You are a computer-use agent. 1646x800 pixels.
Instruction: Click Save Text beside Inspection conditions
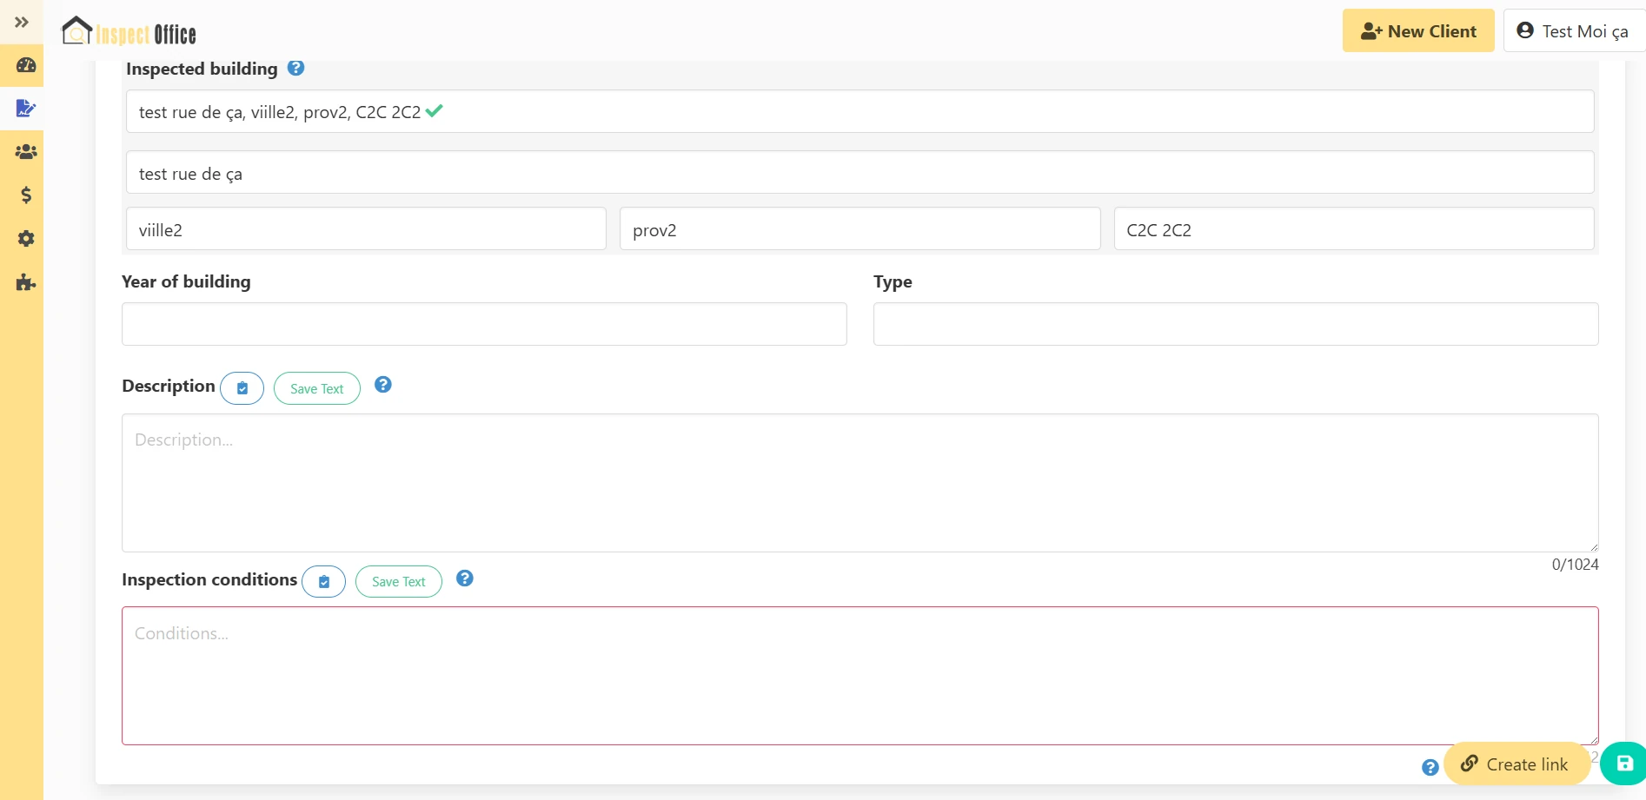coord(398,582)
